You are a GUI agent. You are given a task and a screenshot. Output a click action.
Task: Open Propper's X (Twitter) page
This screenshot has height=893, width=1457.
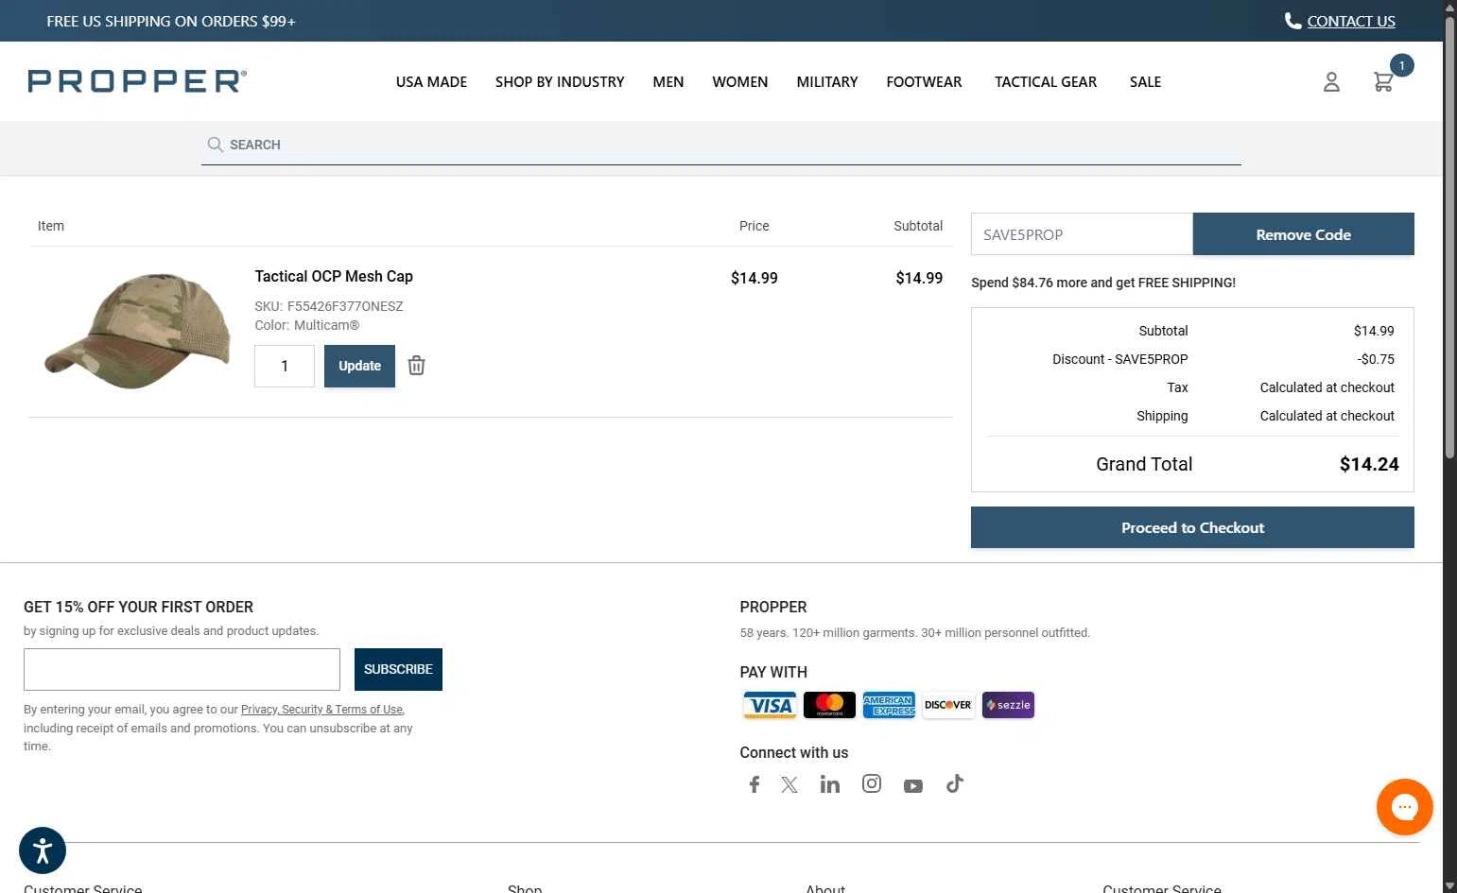(x=789, y=784)
